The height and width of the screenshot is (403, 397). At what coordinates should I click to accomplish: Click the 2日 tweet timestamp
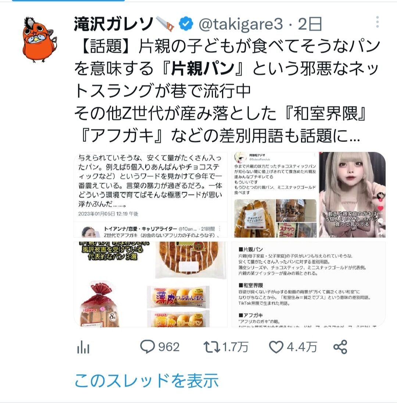click(310, 24)
